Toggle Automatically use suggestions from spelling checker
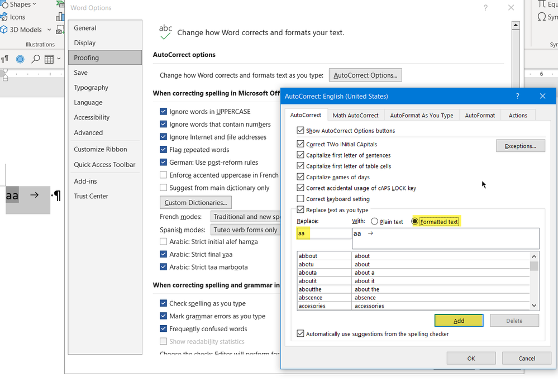Image resolution: width=558 pixels, height=382 pixels. pos(301,333)
